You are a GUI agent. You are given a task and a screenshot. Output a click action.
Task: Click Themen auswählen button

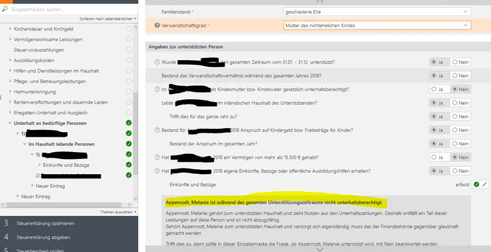[118, 212]
